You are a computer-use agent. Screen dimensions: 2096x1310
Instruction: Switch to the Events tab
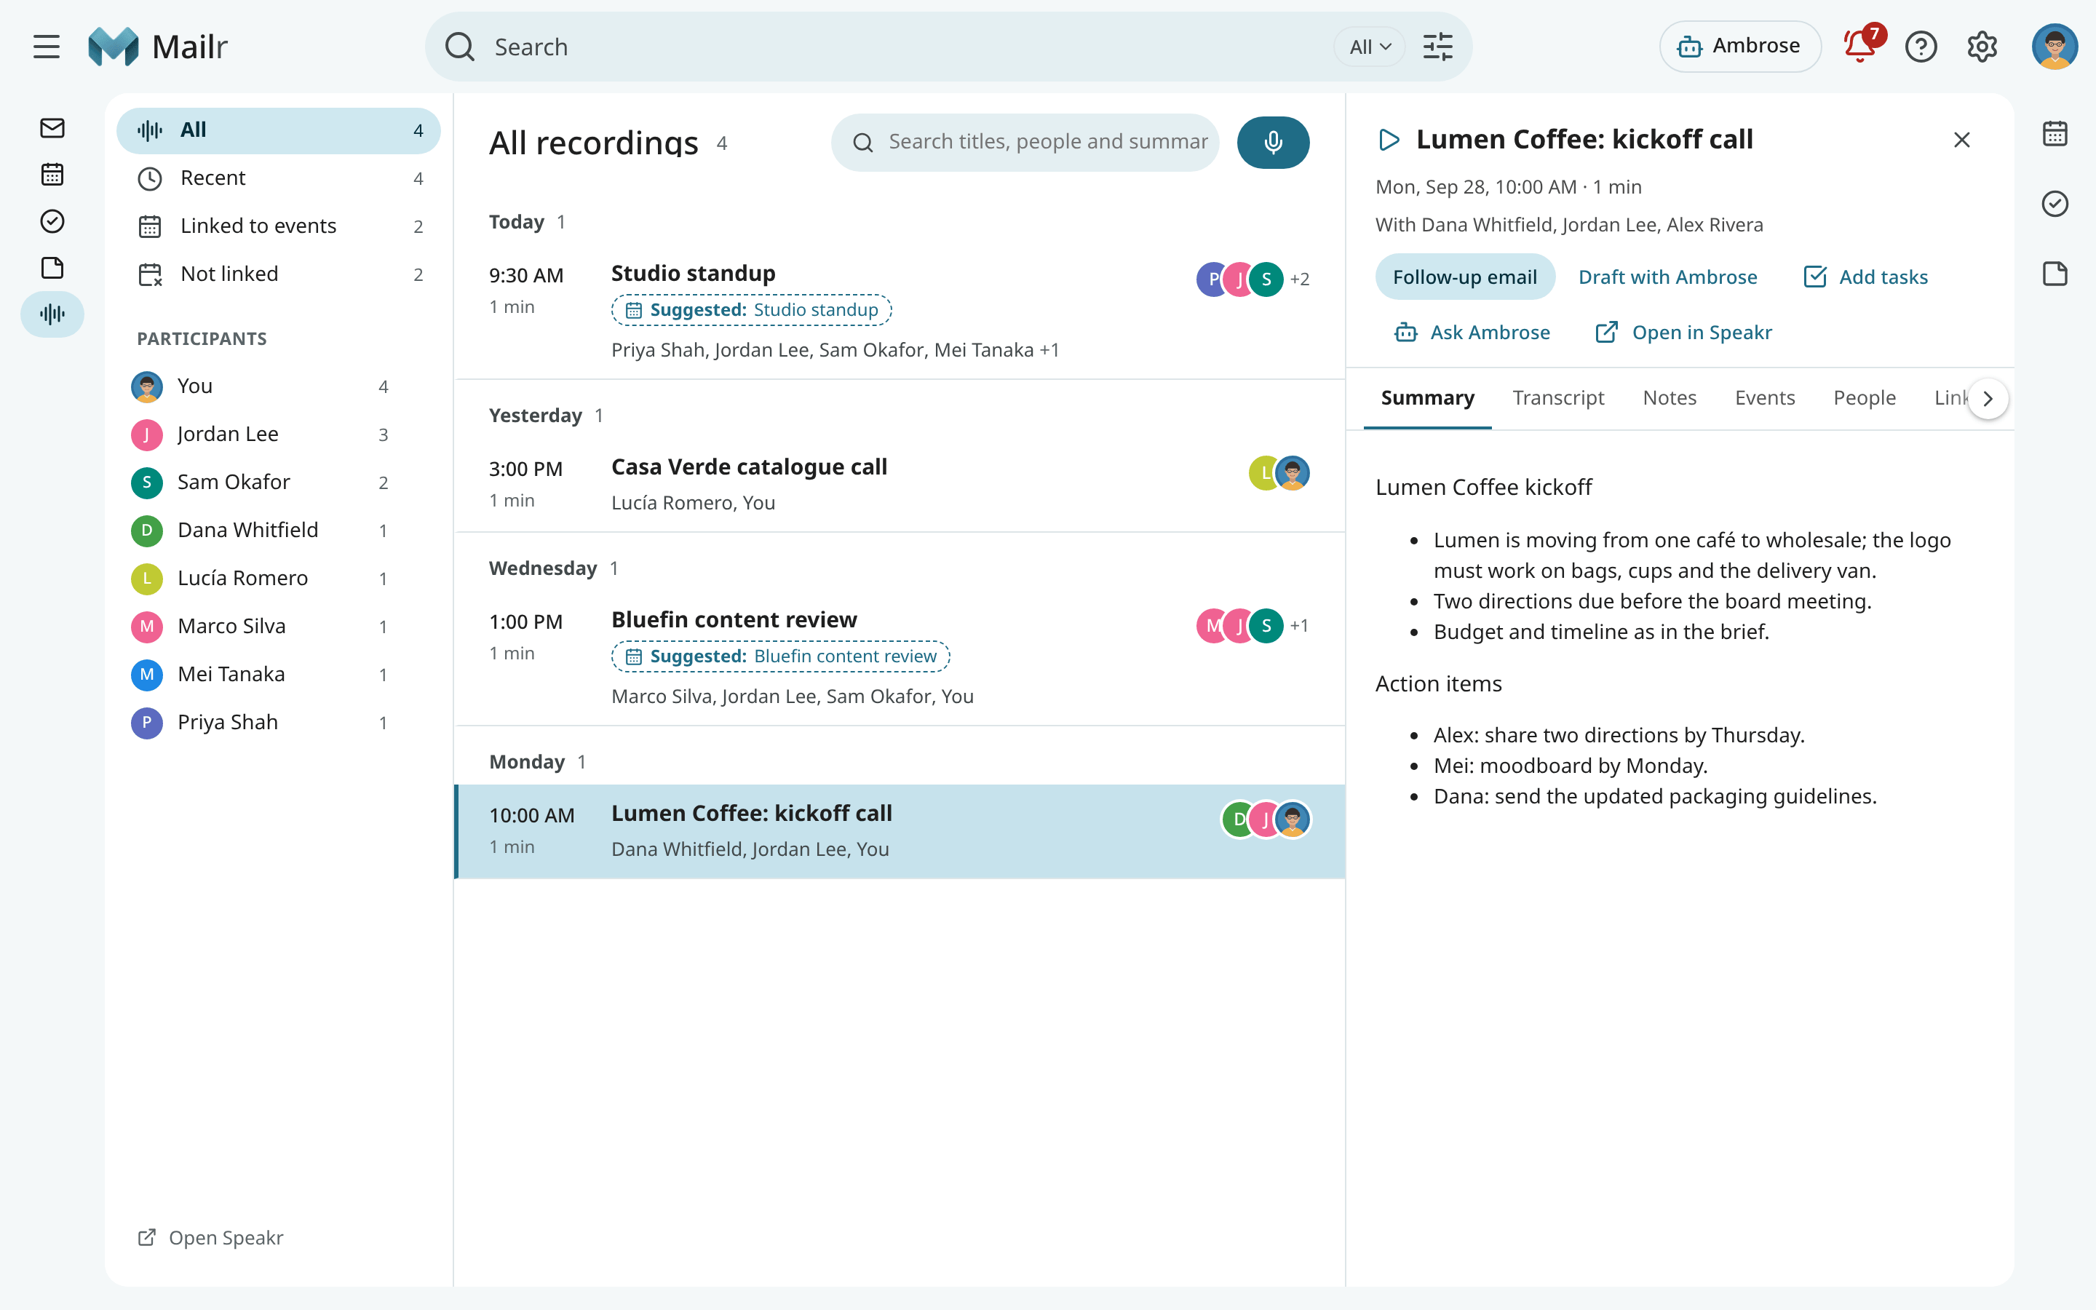coord(1764,397)
